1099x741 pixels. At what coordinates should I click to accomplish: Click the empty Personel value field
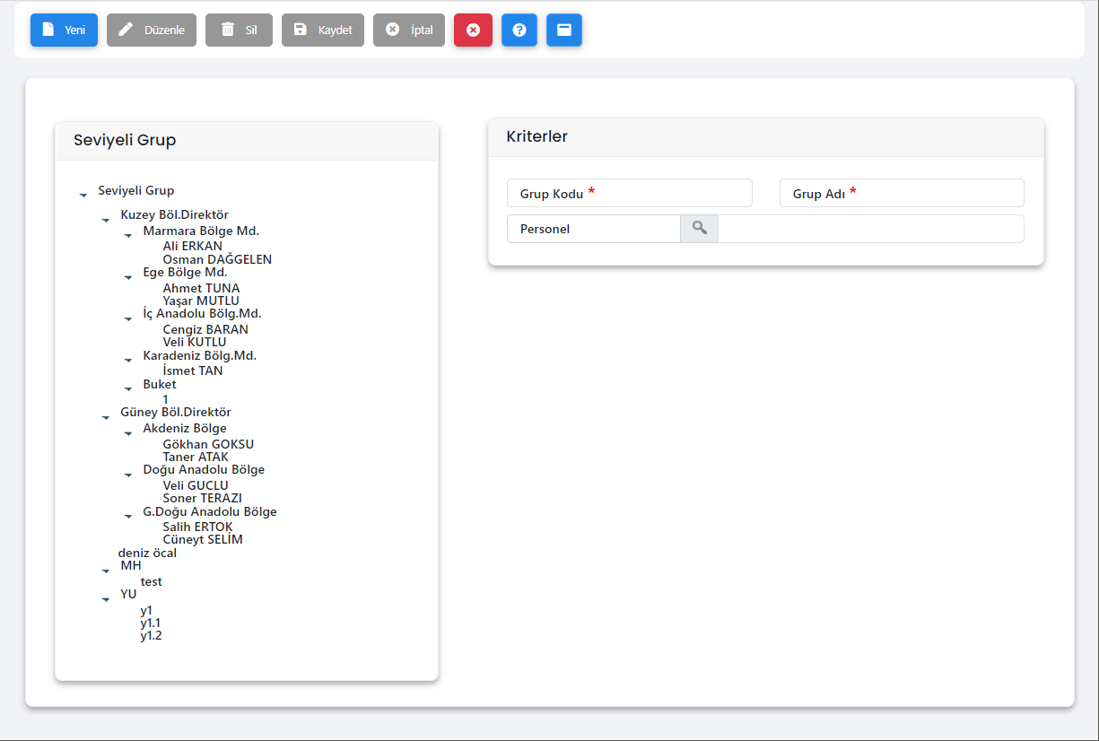point(871,229)
